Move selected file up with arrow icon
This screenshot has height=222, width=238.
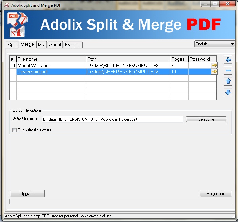point(228,81)
